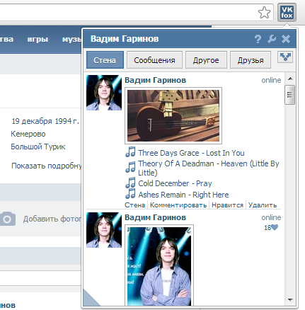Image resolution: width=305 pixels, height=310 pixels.
Task: Click the popup bottom-left corner triangle
Action: coord(90,299)
